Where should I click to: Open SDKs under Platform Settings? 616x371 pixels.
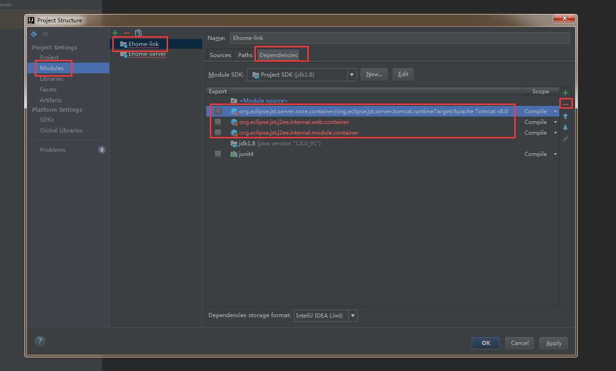(47, 120)
